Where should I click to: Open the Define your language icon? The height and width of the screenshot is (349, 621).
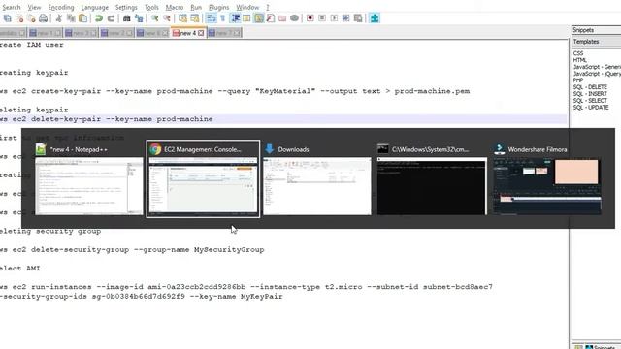click(246, 18)
